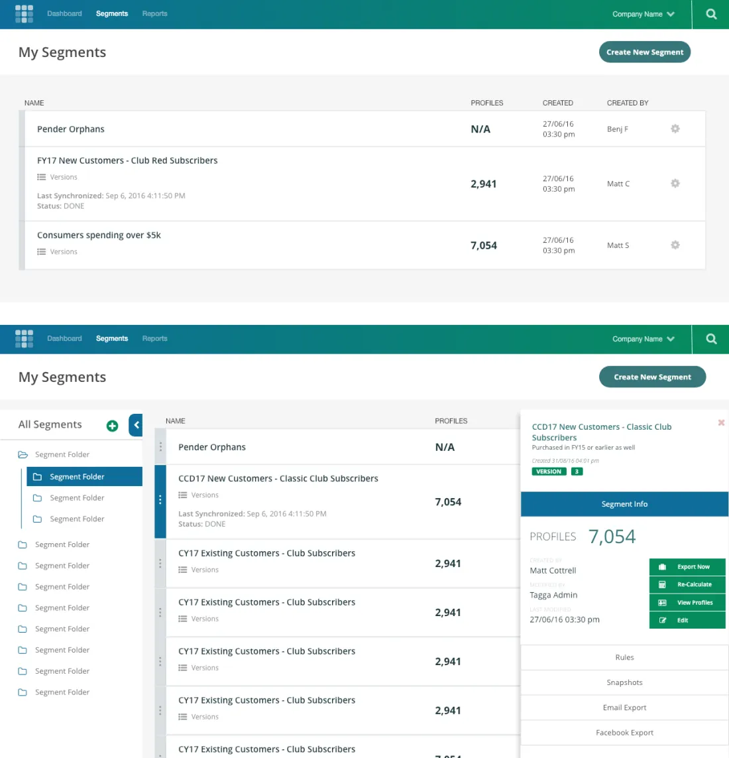Go to Dashboard in top navigation

click(x=64, y=13)
